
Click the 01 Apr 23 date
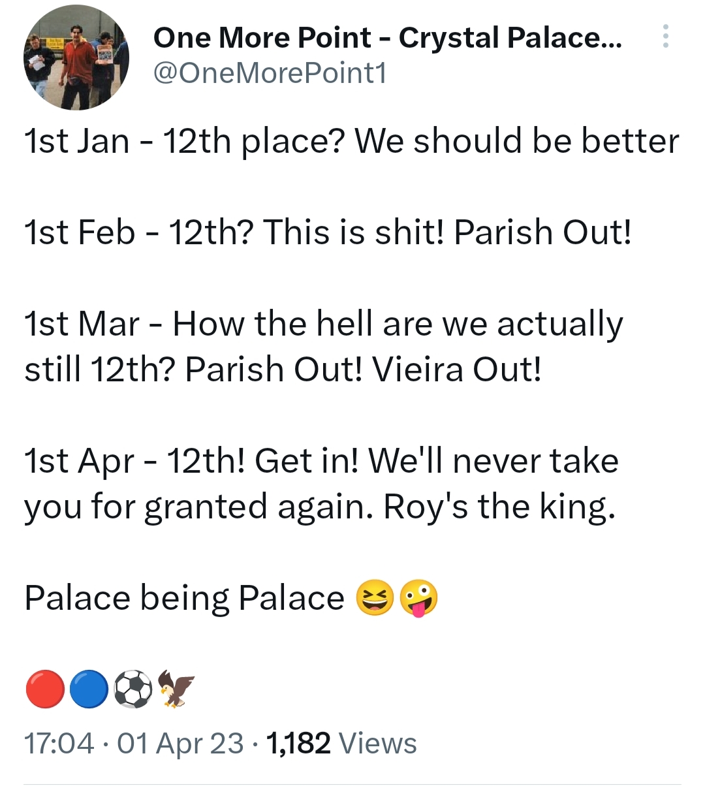180,743
